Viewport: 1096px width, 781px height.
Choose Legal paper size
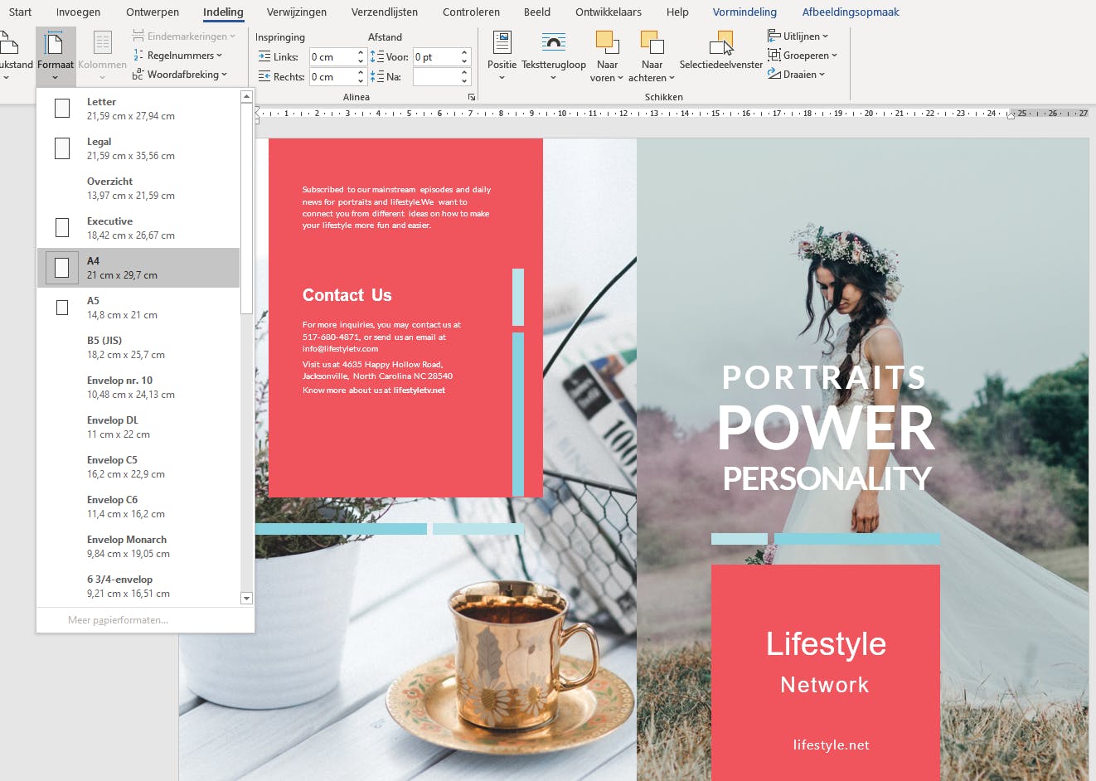tap(138, 148)
